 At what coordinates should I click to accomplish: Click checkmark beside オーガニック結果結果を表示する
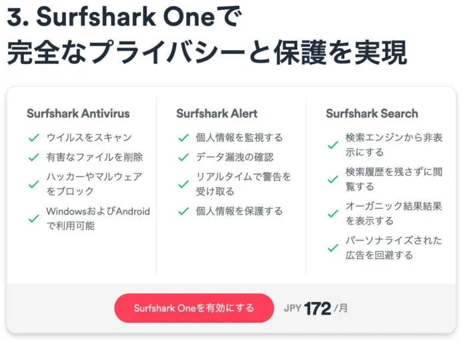coord(332,214)
